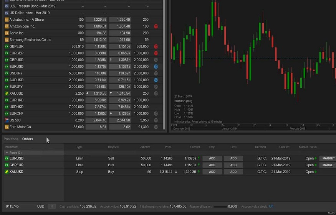
Task: Click EURUSD bid price 1.13706 in watchlist
Action: click(x=96, y=67)
